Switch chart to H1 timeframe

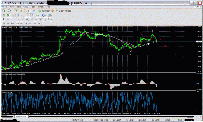point(21,24)
